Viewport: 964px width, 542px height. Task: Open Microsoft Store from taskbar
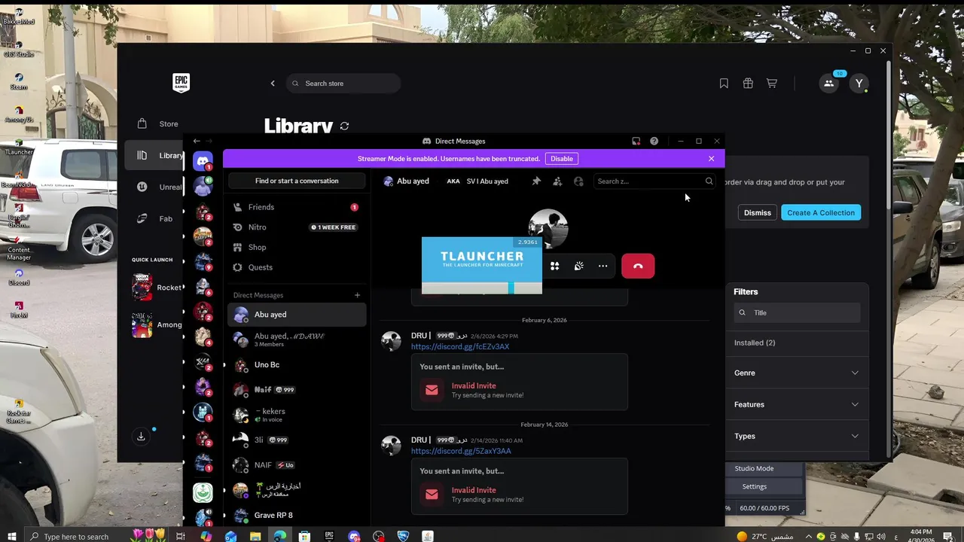(x=304, y=536)
